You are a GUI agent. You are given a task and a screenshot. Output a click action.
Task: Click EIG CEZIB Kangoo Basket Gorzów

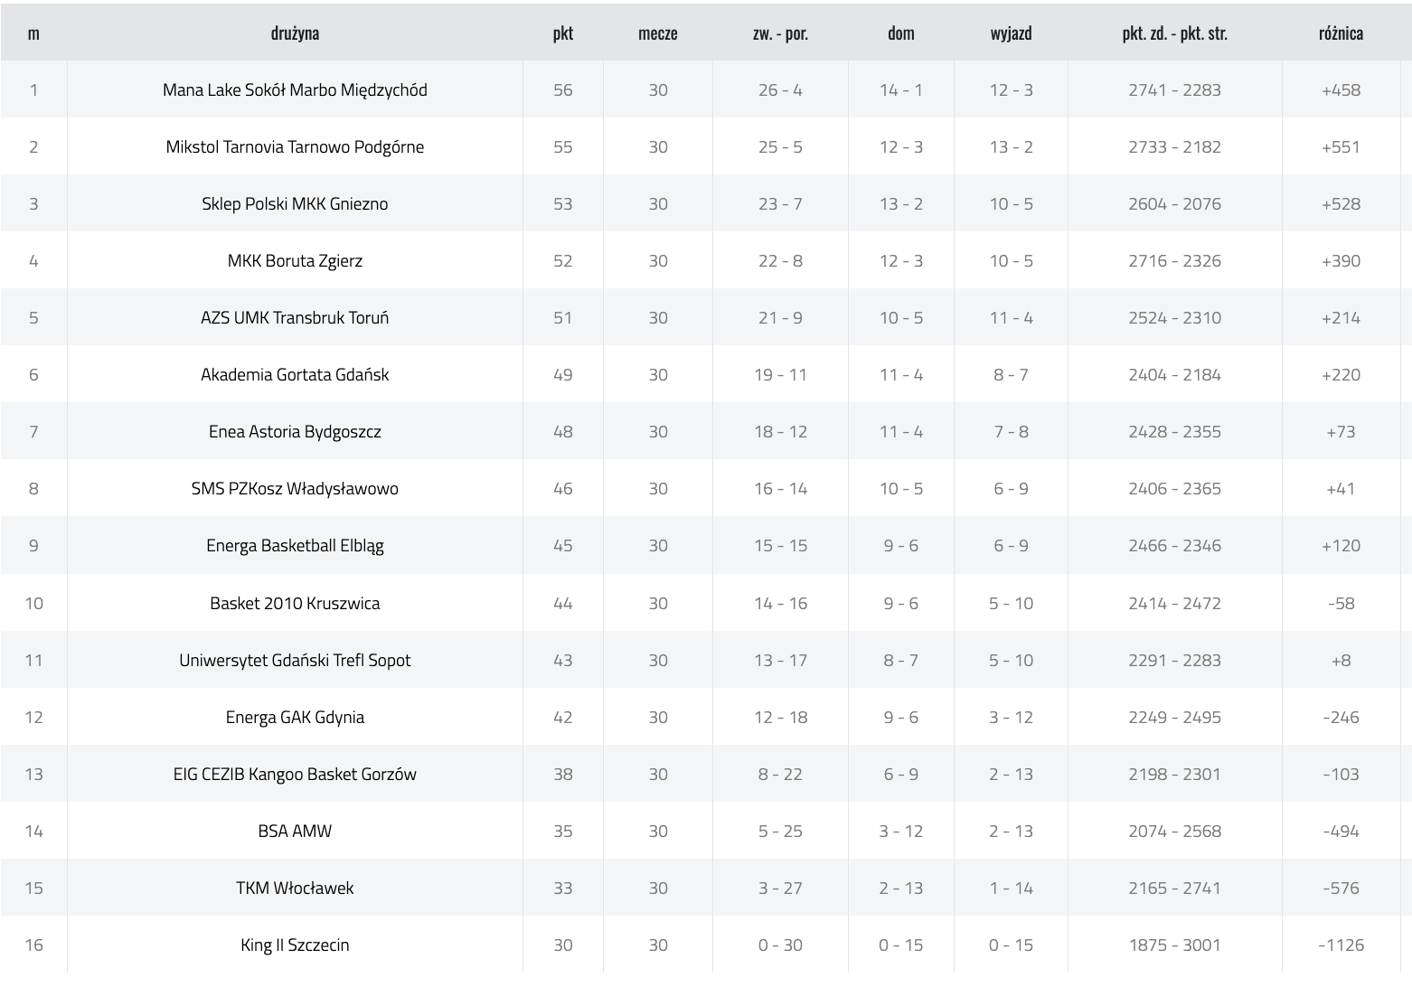click(295, 775)
